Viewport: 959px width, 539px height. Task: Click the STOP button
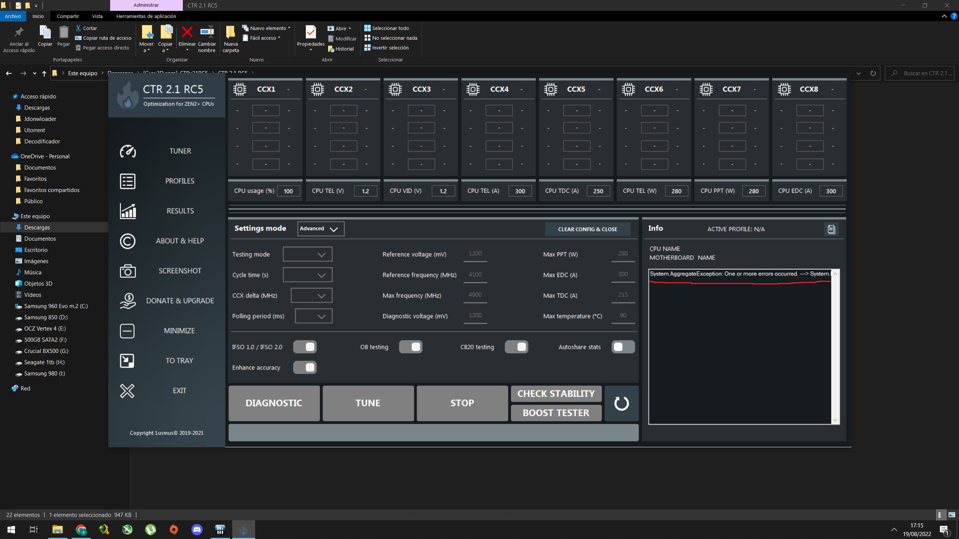[x=462, y=403]
